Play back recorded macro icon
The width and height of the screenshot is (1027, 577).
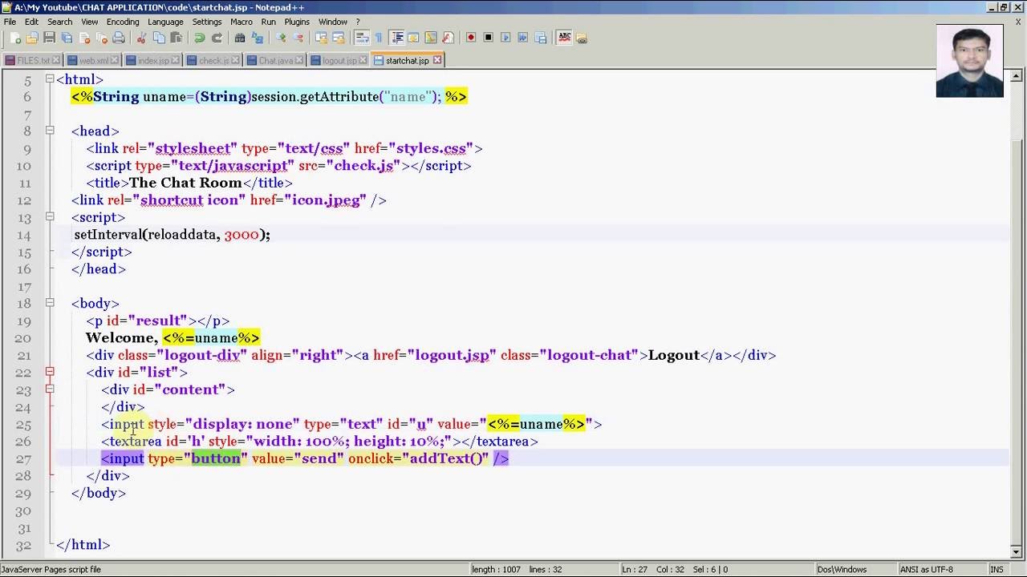point(505,38)
